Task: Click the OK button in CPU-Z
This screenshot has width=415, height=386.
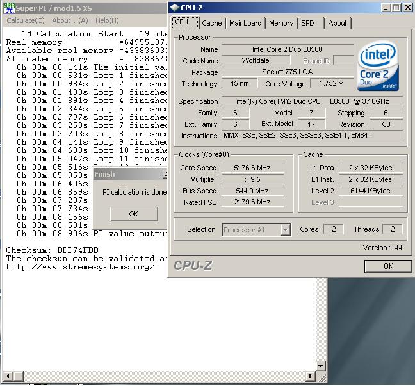Action: 387,266
